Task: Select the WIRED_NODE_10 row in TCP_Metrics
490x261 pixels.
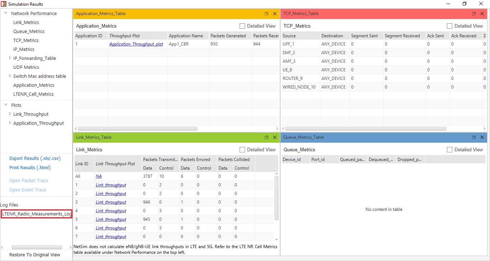Action: pyautogui.click(x=383, y=87)
